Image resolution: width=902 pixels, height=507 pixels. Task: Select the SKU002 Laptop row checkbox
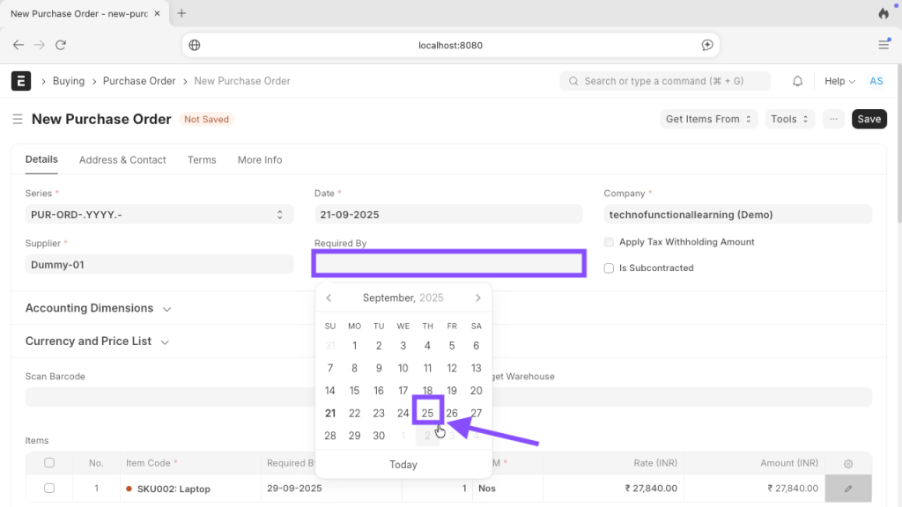49,488
